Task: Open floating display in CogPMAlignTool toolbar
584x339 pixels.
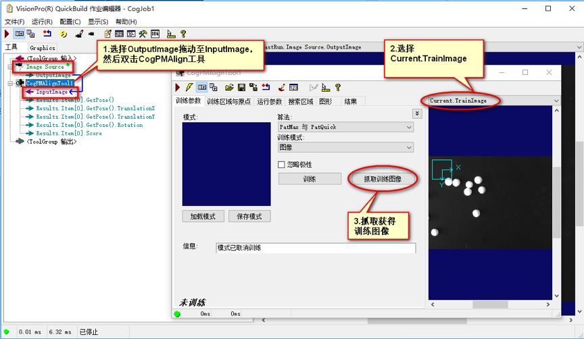Action: pos(214,87)
